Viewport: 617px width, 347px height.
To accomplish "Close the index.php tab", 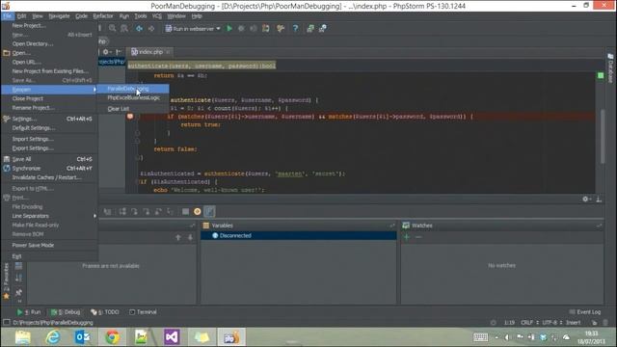I will (x=168, y=52).
